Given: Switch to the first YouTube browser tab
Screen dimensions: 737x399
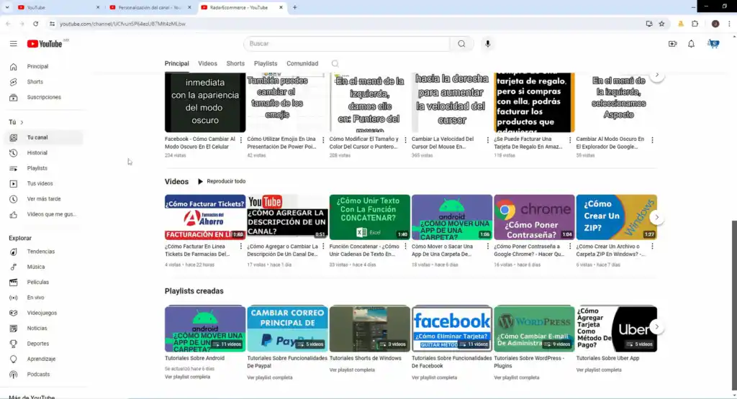Looking at the screenshot, I should point(58,7).
